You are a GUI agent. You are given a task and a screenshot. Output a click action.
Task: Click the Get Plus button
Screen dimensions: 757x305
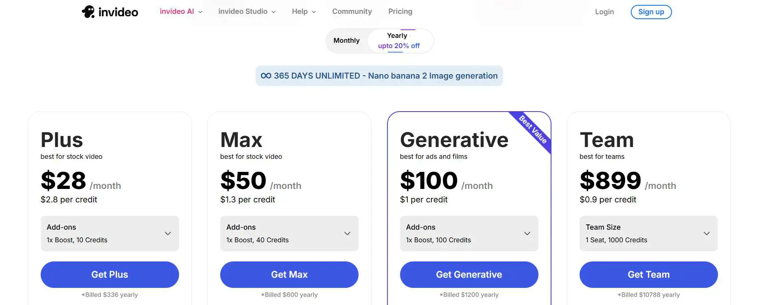pos(109,274)
